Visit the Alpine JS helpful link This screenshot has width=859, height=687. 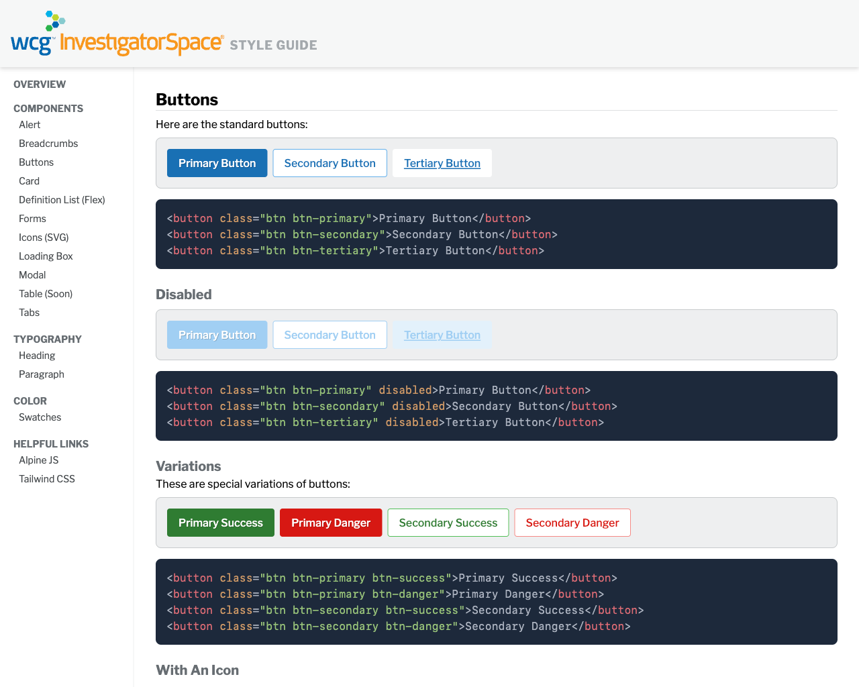pyautogui.click(x=38, y=460)
